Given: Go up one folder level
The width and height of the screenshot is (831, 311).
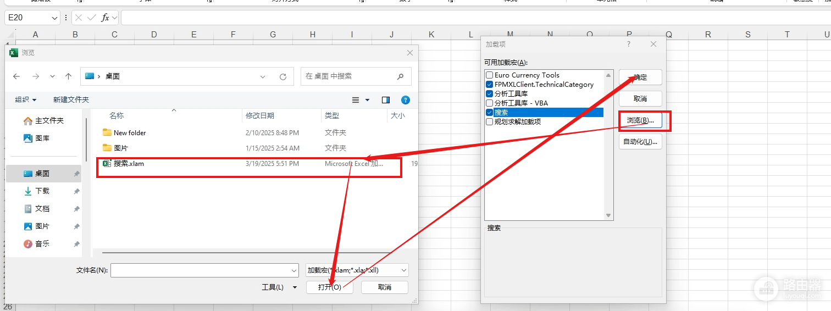Looking at the screenshot, I should click(68, 76).
